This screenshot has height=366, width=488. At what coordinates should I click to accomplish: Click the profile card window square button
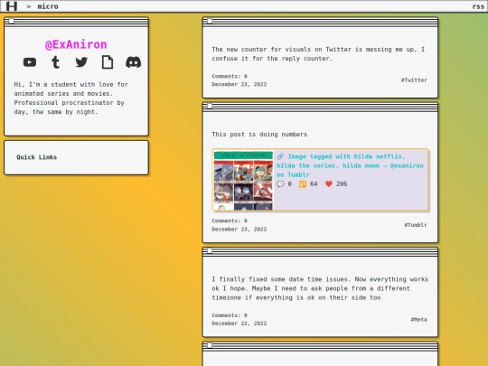tap(11, 21)
